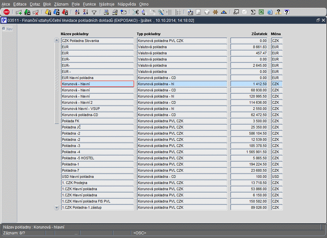Click the USD hlavní pokladna field
This screenshot has width=327, height=238.
pos(97,177)
